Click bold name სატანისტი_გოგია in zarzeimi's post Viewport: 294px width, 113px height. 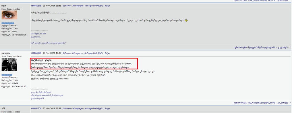point(41,60)
